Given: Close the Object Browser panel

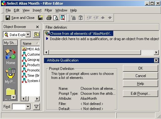Looking at the screenshot, I should (37, 27).
